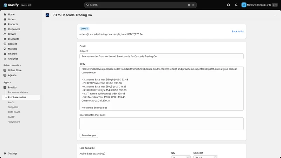
Task: Click in the Search bar
Action: pos(140,5)
